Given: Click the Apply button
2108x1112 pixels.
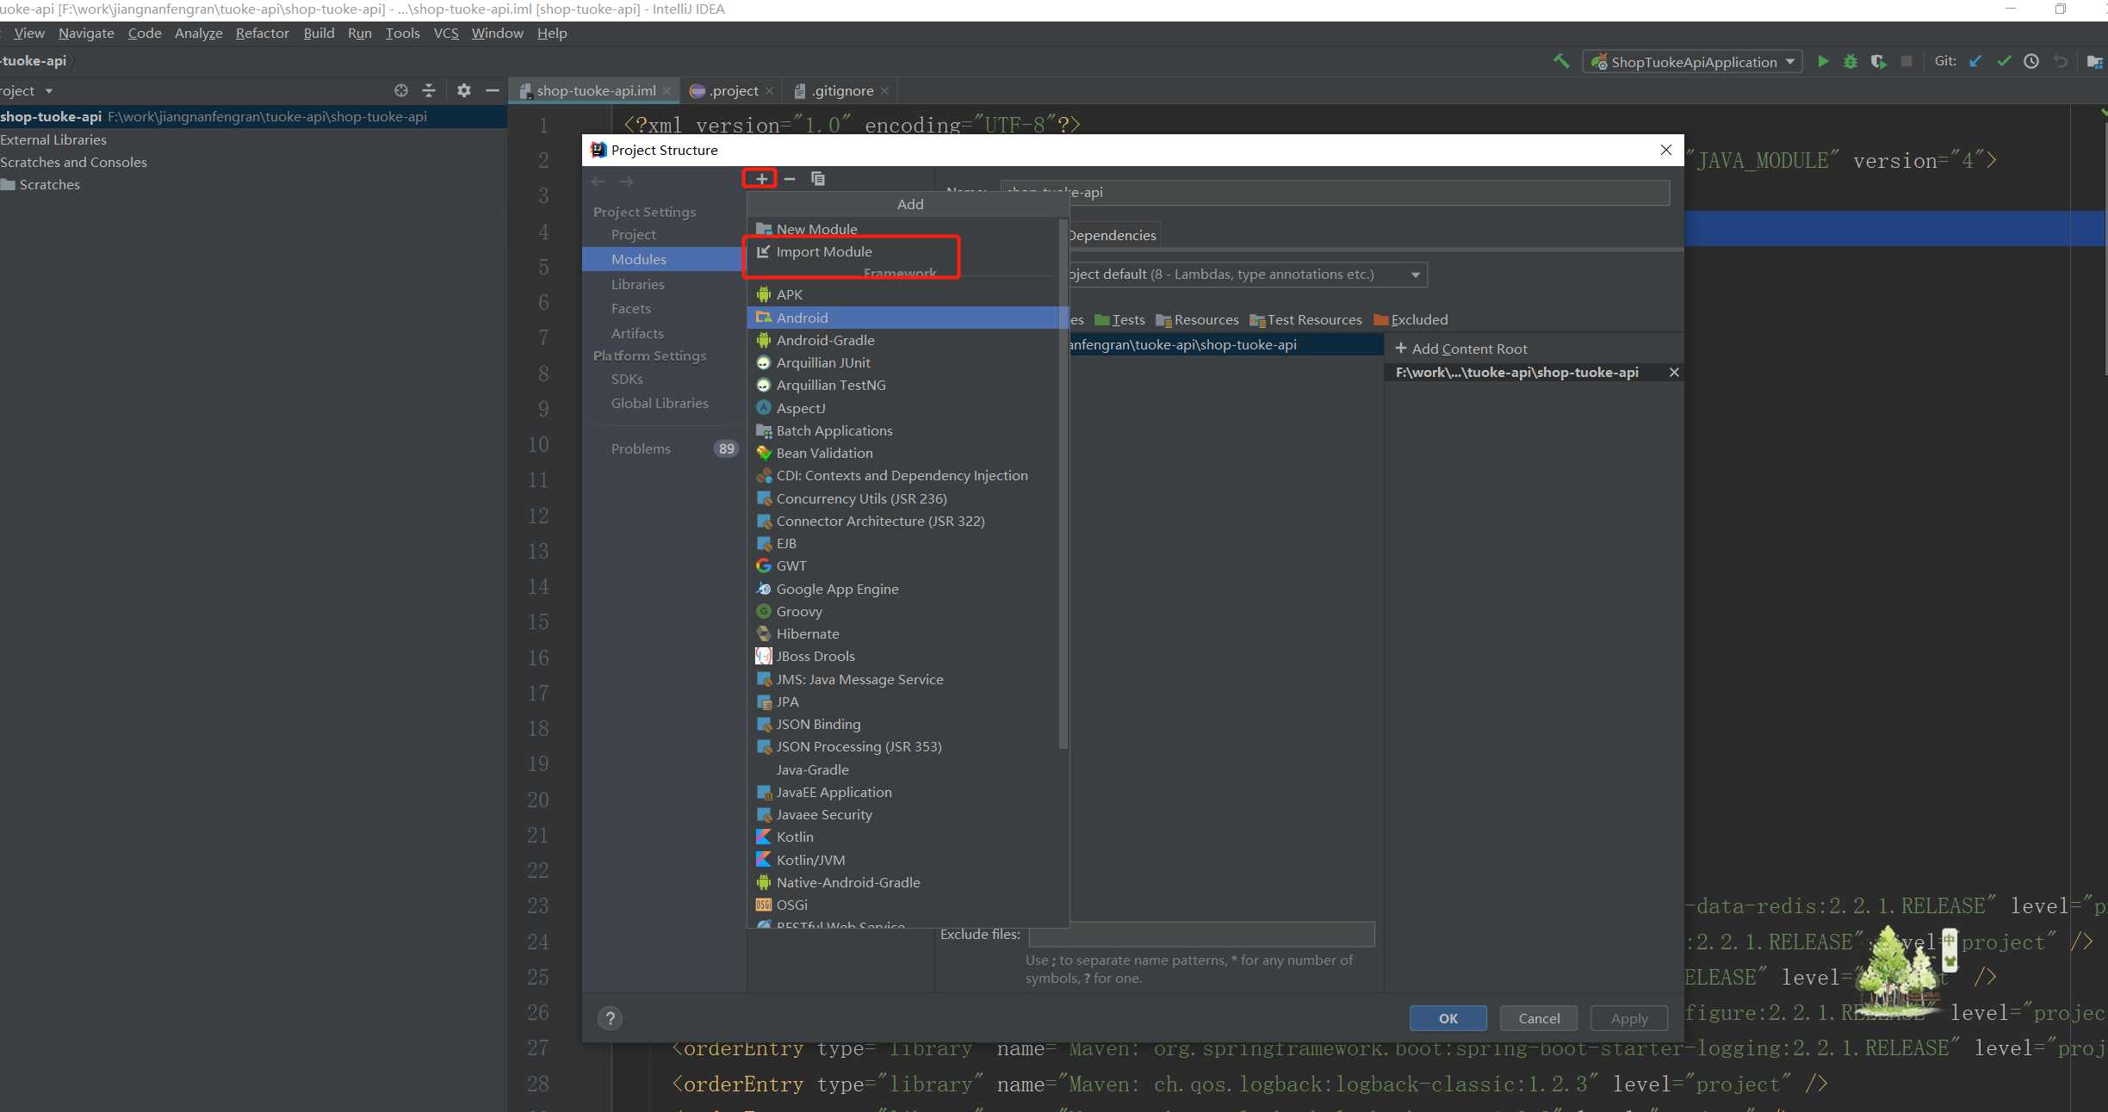Looking at the screenshot, I should (1629, 1018).
